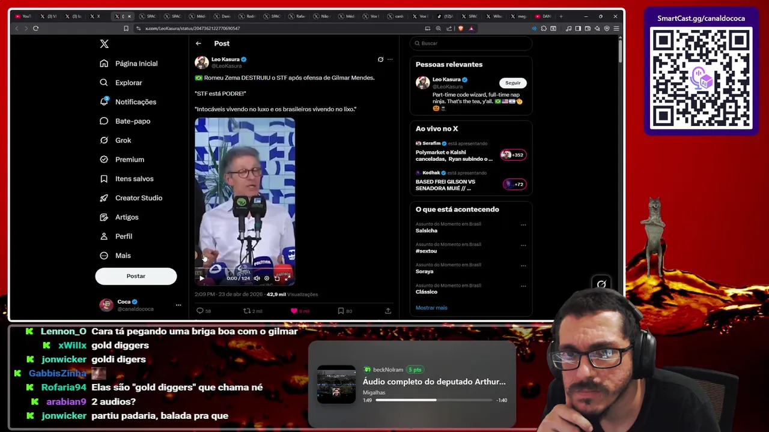The image size is (769, 432).
Task: Open extensions puzzle icon
Action: [543, 28]
